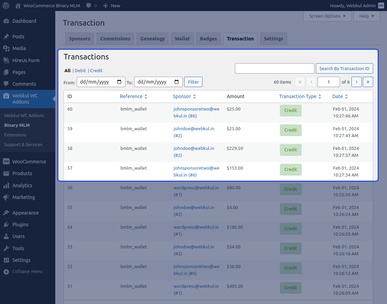The height and width of the screenshot is (304, 387).
Task: Filter transactions by the Debit link
Action: [x=80, y=70]
